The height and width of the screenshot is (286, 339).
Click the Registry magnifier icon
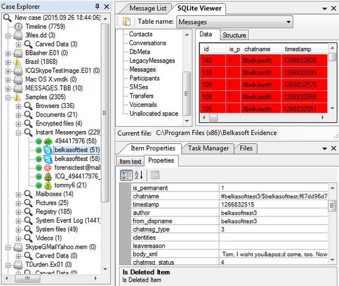pos(28,211)
